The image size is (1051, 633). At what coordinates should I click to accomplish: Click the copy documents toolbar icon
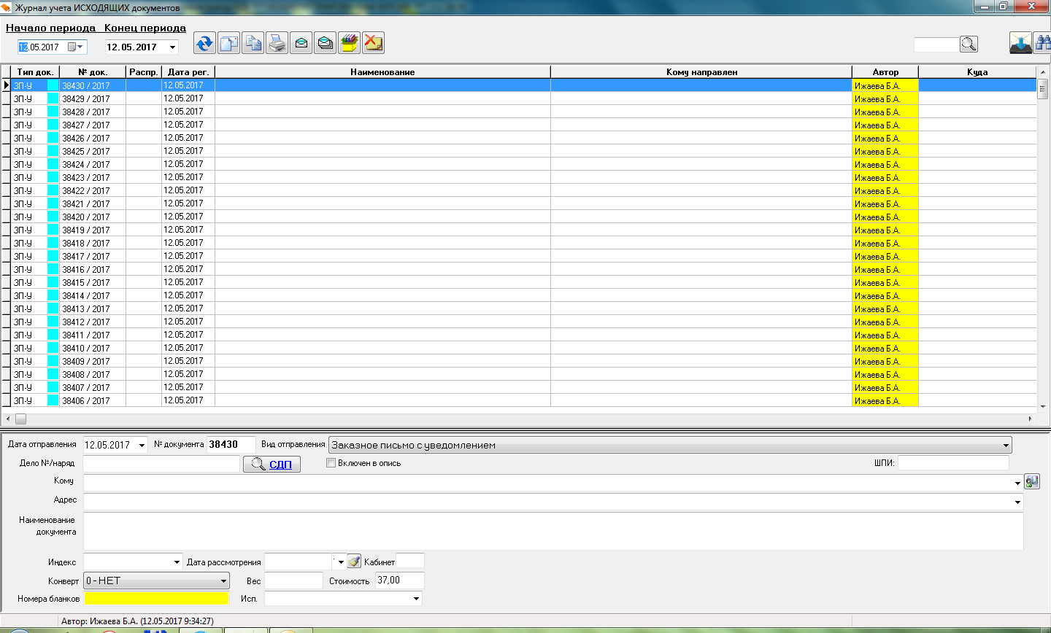253,43
